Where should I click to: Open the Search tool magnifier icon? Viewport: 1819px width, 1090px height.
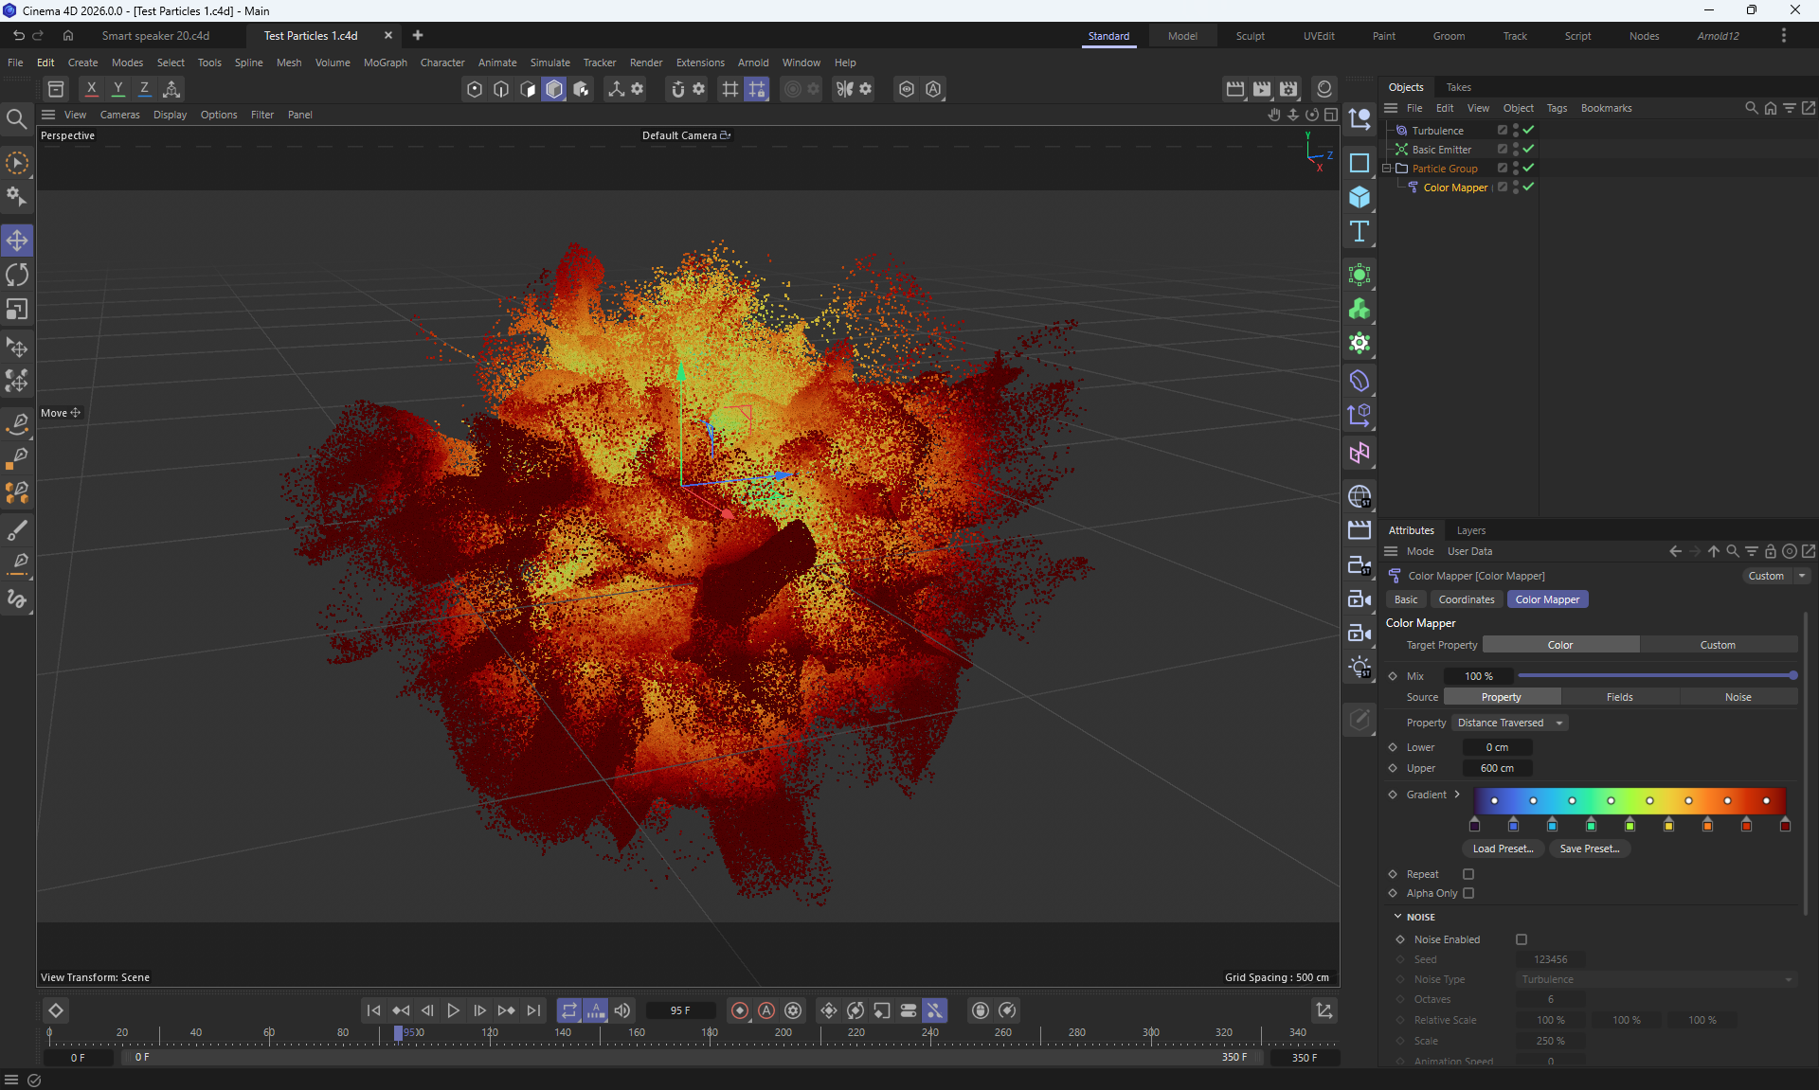[16, 119]
